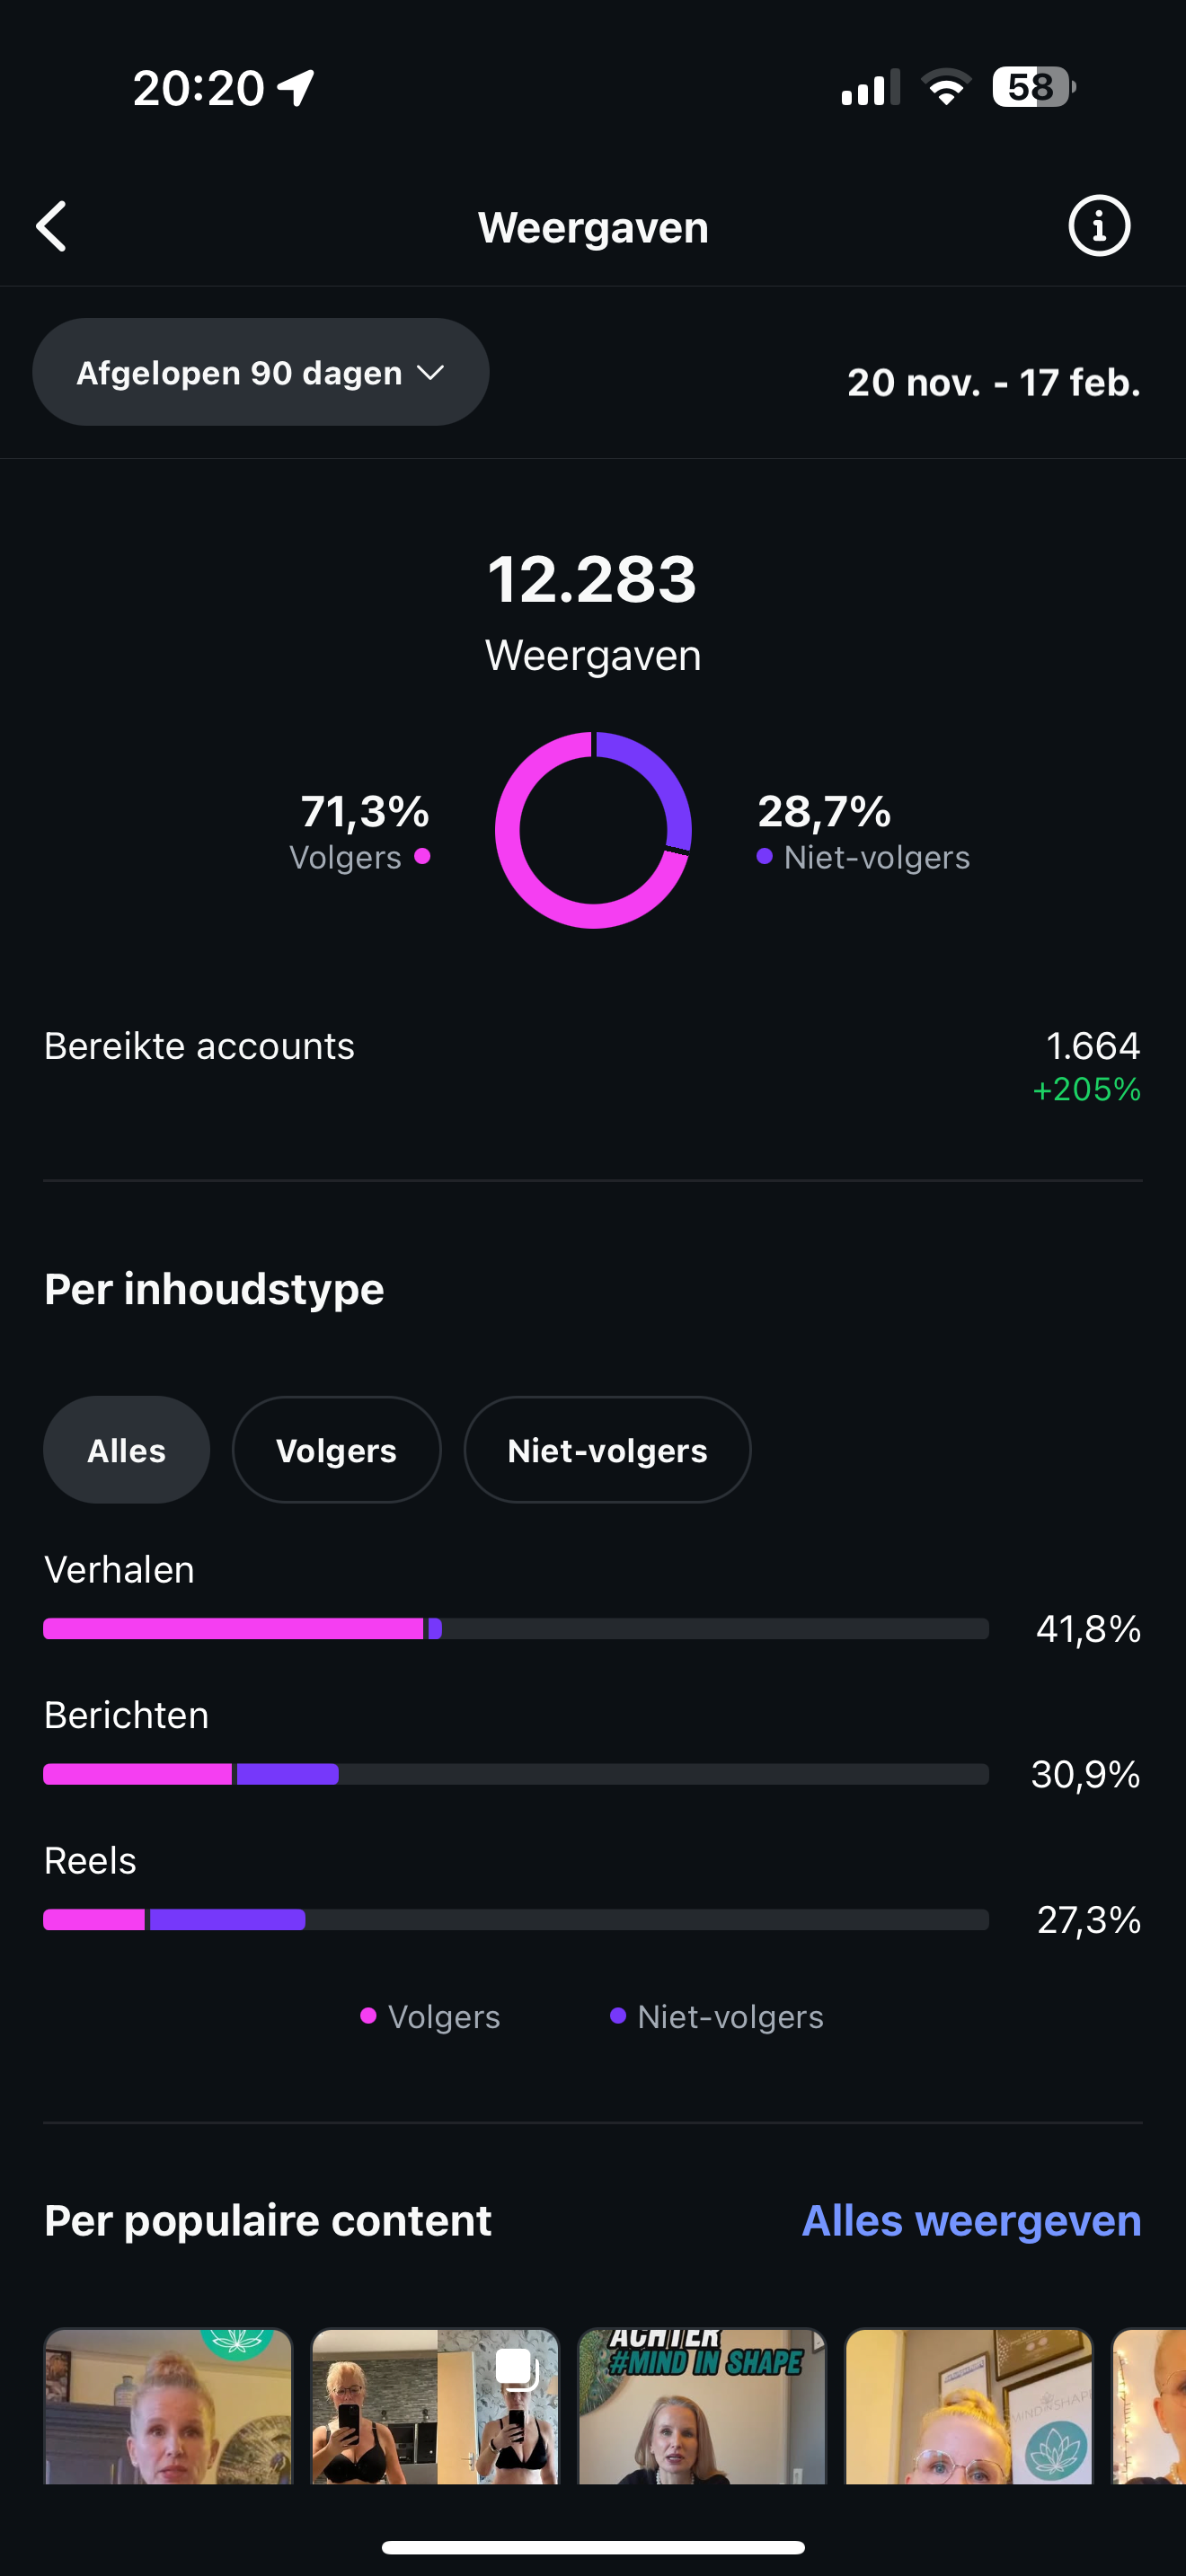Tap the cellular signal bars icon
The width and height of the screenshot is (1186, 2576).
(869, 88)
